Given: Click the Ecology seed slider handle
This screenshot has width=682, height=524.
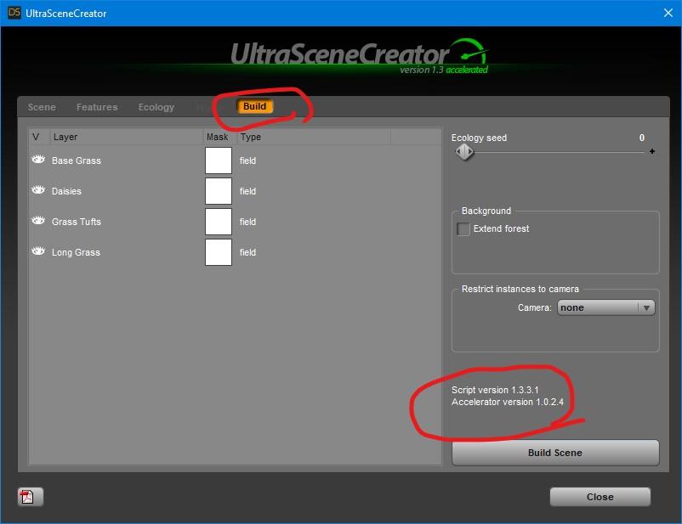Looking at the screenshot, I should (464, 152).
